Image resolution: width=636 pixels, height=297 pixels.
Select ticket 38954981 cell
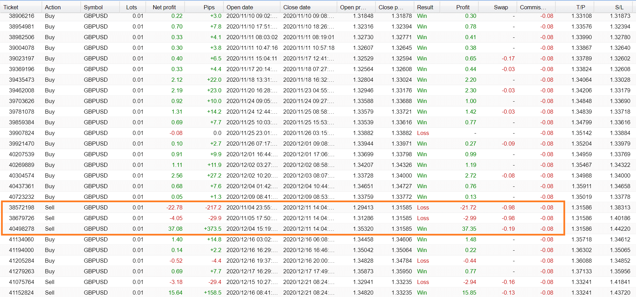tap(22, 26)
